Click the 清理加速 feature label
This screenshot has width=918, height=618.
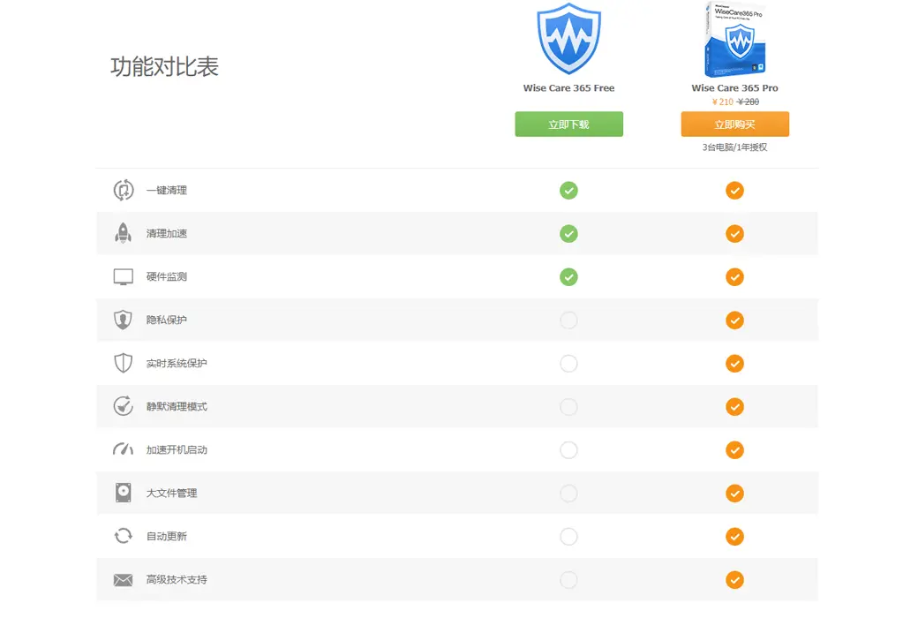(167, 234)
